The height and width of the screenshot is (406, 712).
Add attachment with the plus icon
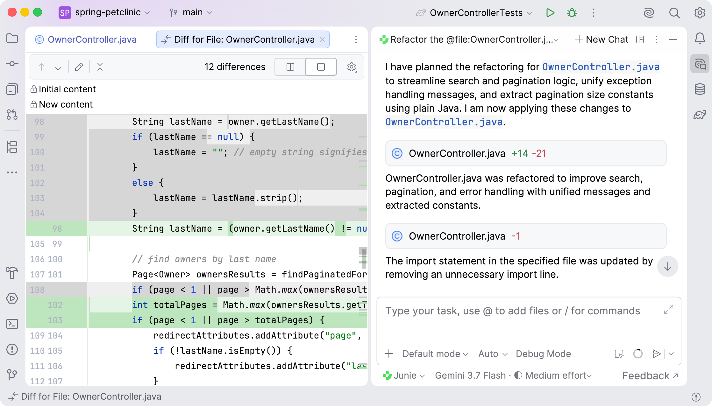pos(389,354)
